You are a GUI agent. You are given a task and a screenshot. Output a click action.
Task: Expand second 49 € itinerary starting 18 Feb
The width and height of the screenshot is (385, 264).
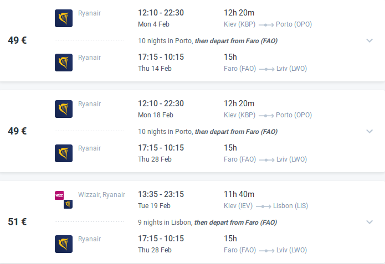(x=369, y=131)
